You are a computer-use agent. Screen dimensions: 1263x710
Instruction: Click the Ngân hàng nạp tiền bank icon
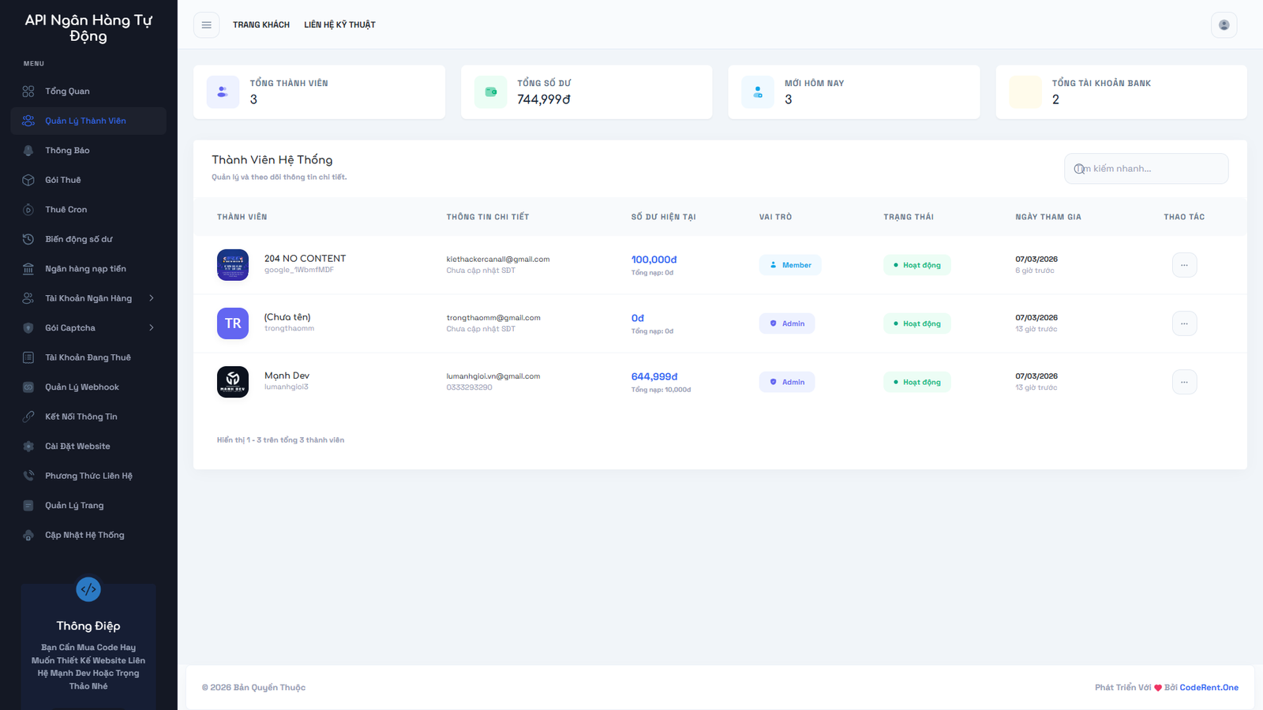tap(28, 269)
